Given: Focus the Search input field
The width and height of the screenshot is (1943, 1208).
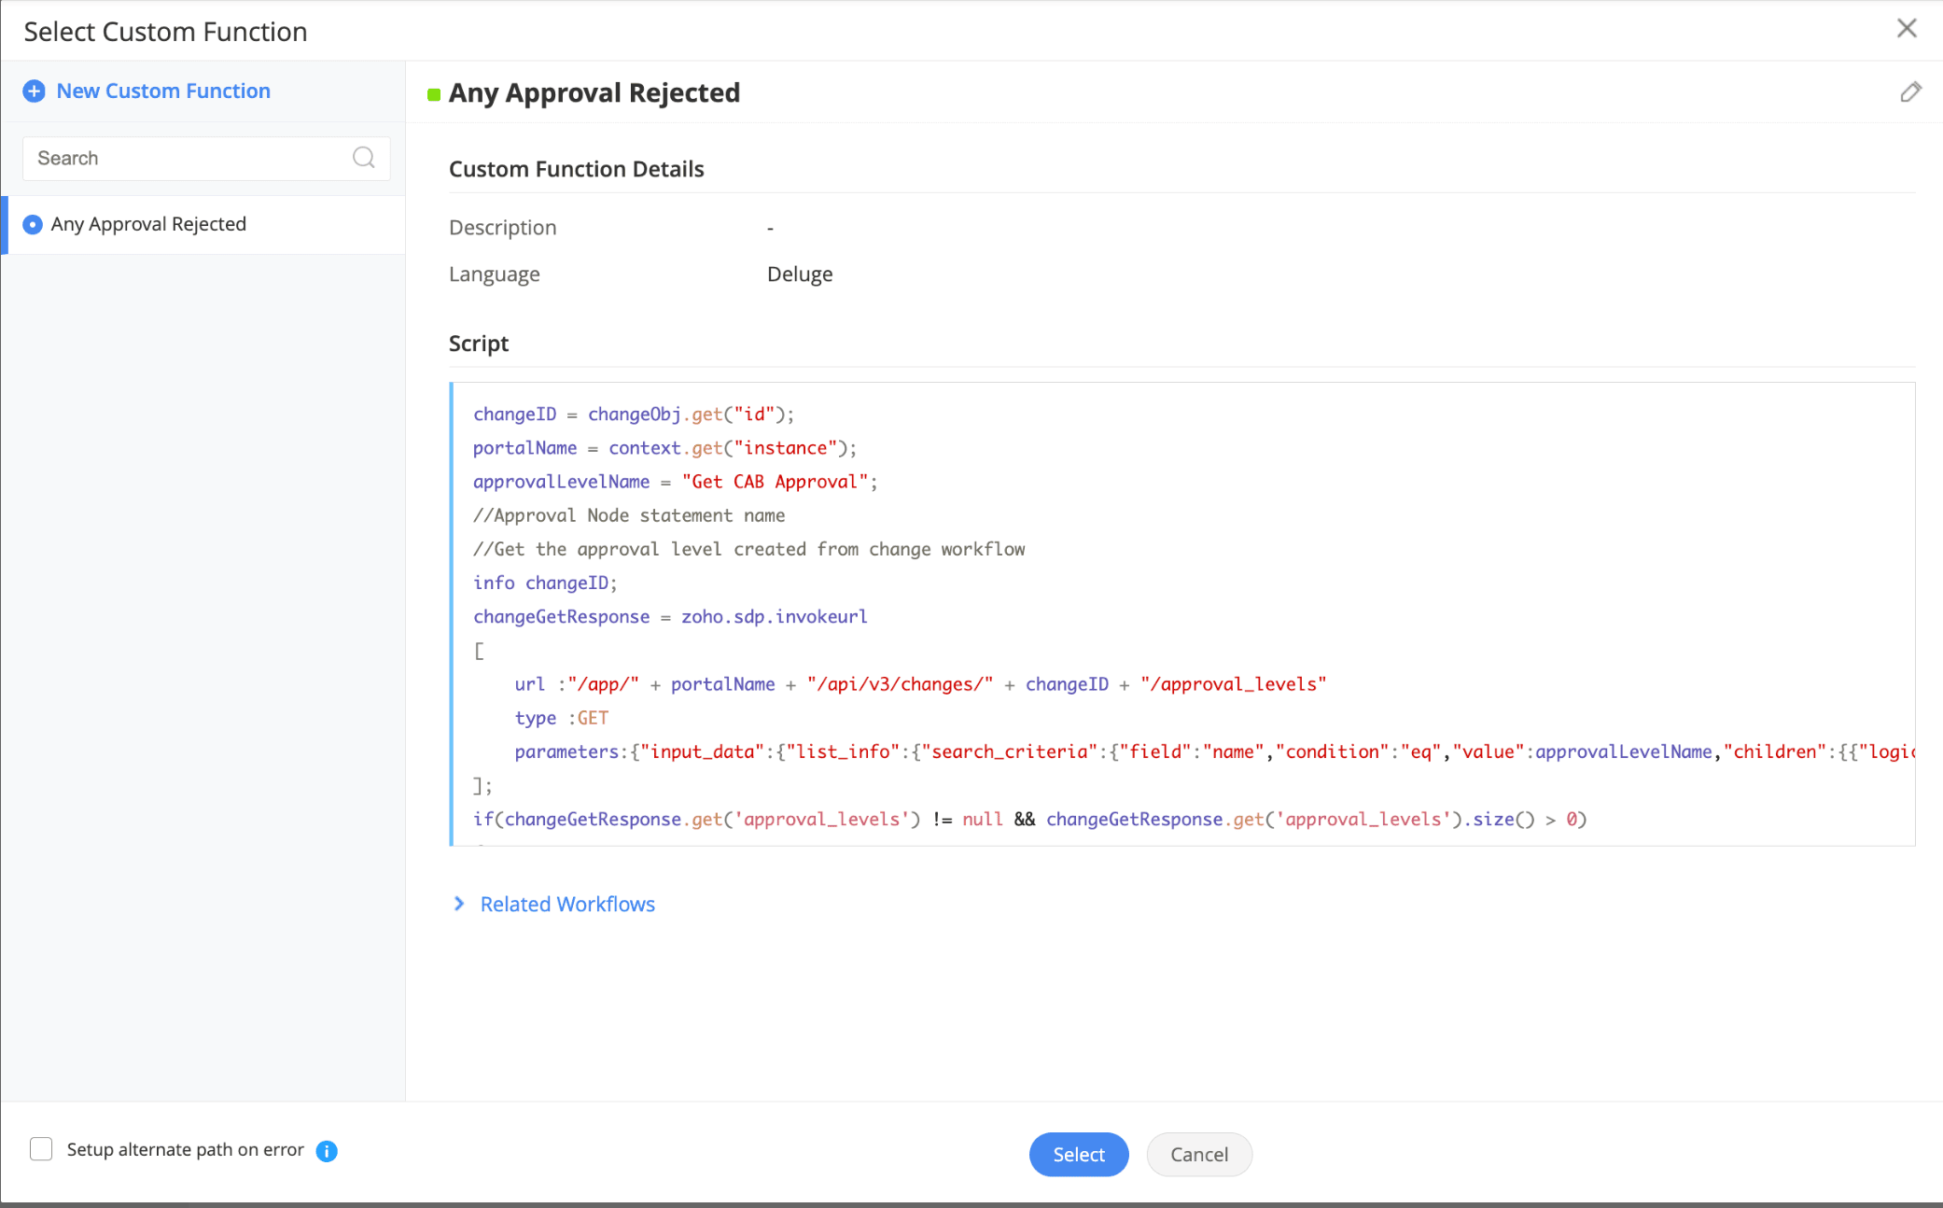Looking at the screenshot, I should coord(187,158).
